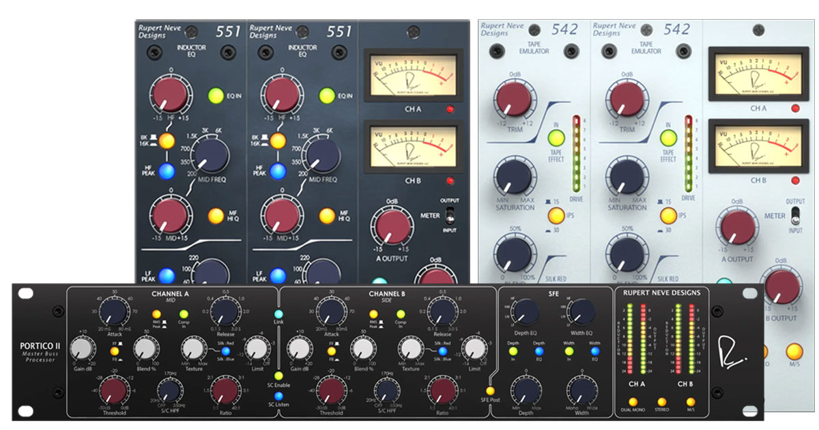
Task: Toggle the blue Width EQ button
Action: (594, 352)
